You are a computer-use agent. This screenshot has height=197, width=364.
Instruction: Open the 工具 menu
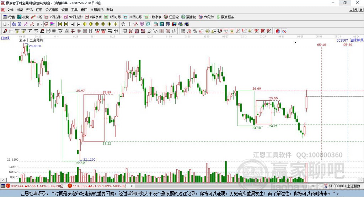pos(74,10)
